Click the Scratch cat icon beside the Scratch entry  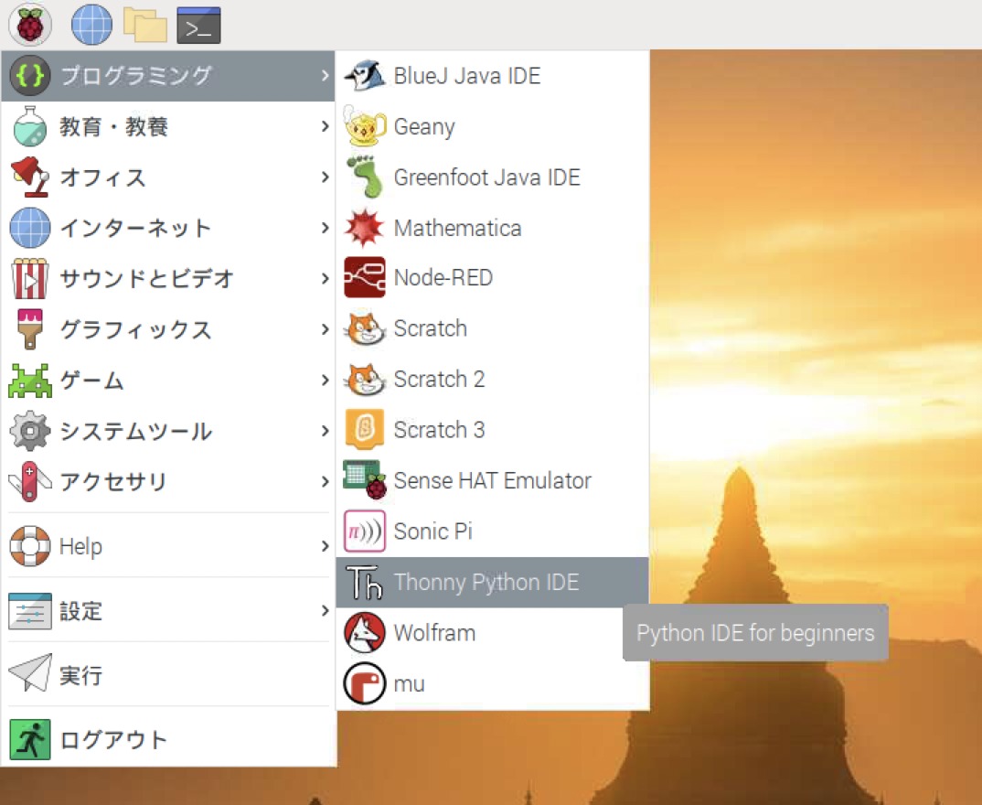point(365,328)
